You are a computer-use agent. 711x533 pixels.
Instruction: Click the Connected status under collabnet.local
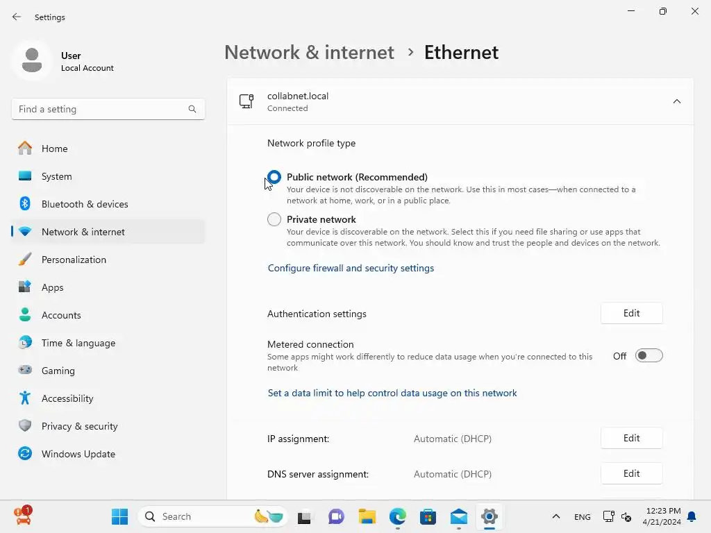click(x=287, y=108)
